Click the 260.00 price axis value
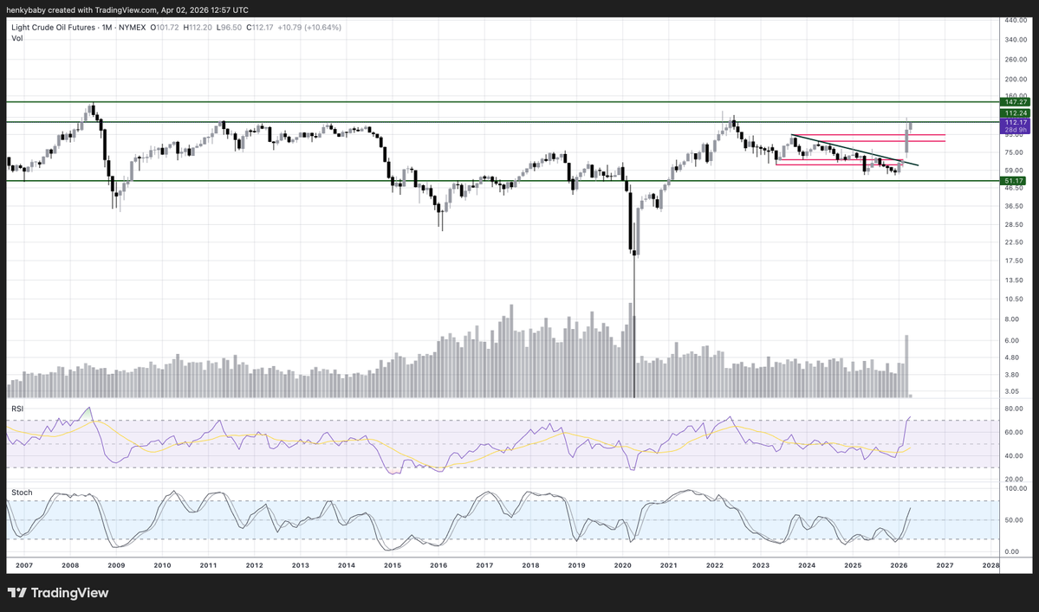The width and height of the screenshot is (1039, 612). (1016, 60)
